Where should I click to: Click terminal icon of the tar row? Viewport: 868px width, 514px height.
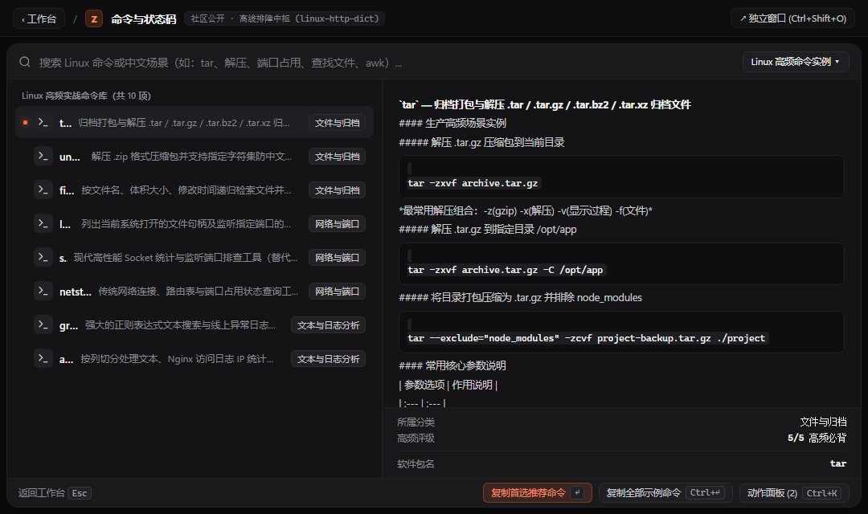[x=43, y=122]
